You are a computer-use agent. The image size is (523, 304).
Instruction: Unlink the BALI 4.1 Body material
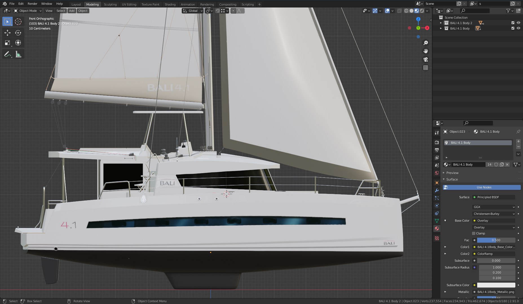507,164
